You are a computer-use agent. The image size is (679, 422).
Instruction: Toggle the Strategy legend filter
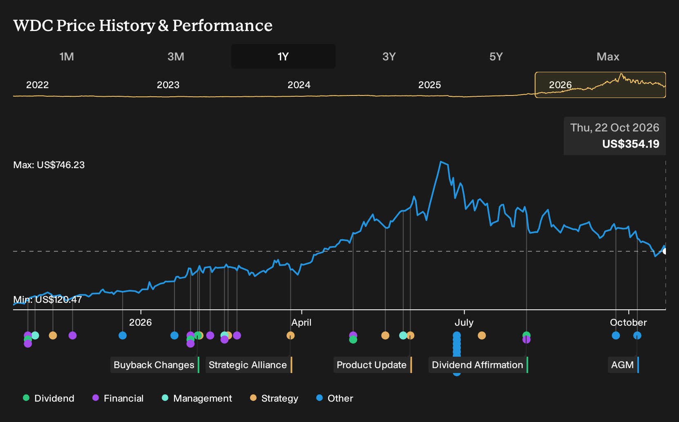(274, 398)
